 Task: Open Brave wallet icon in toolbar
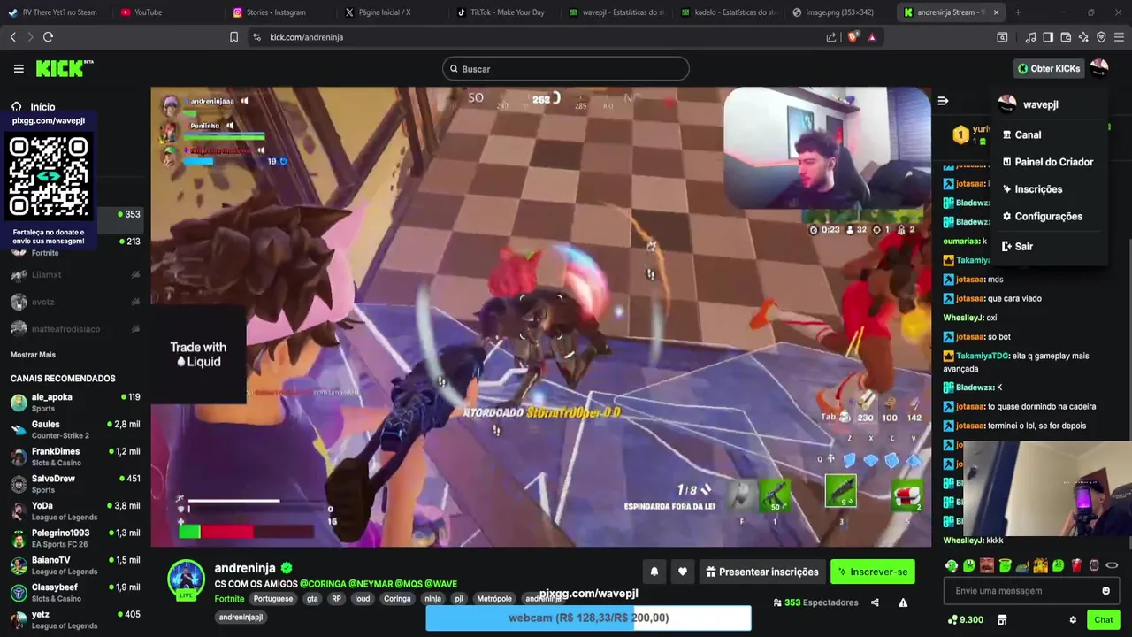click(x=1066, y=37)
